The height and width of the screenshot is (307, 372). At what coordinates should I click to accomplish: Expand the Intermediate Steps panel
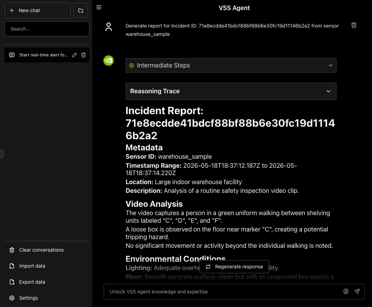point(231,65)
